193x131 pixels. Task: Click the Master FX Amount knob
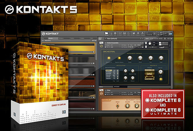click(160, 72)
